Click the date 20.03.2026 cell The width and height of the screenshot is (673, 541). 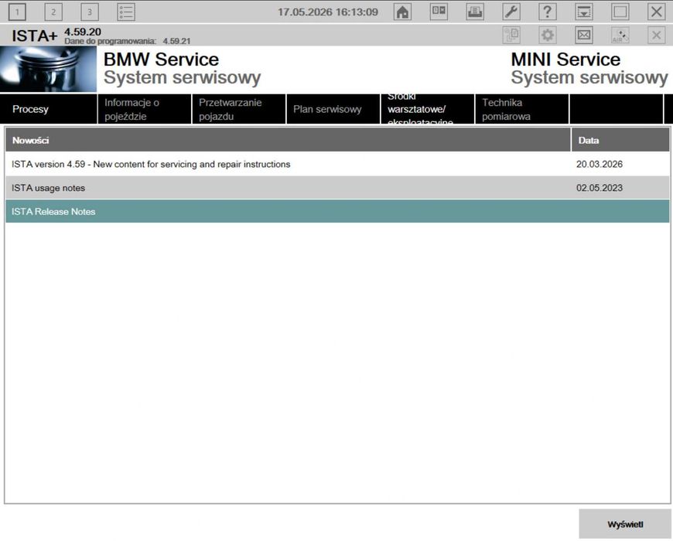pos(600,164)
